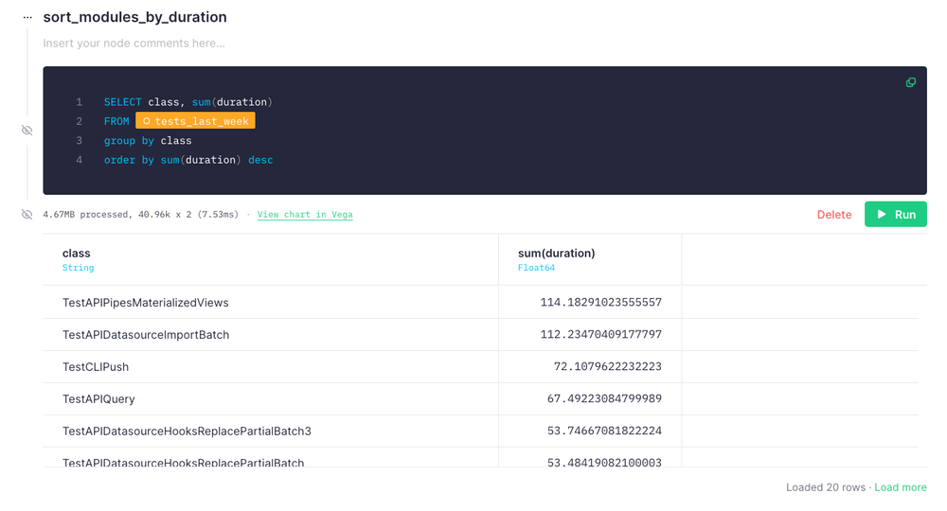
Task: Run the query with Run button
Action: 895,215
